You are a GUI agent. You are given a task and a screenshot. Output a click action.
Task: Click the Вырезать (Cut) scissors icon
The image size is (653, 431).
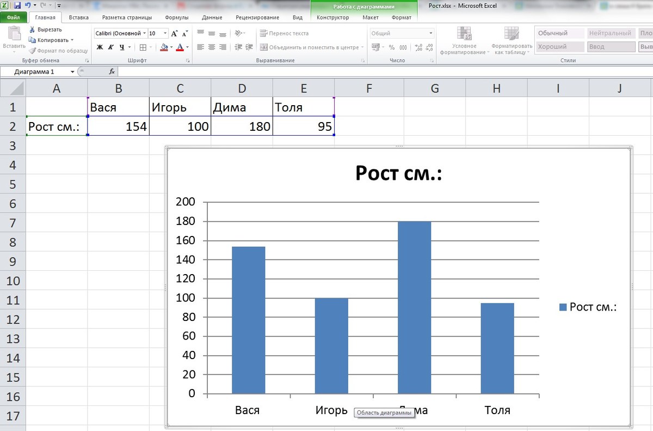33,29
